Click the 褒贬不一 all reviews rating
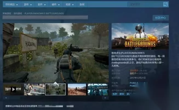 pos(134,73)
